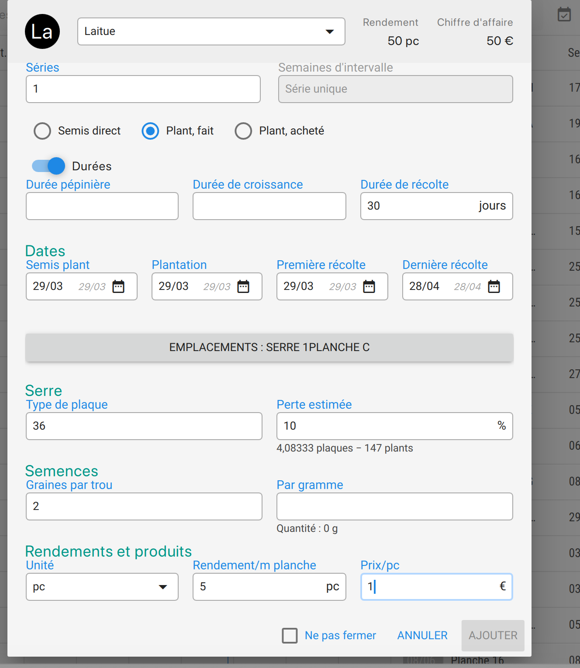Select the Plant, acheté radio option

click(243, 131)
